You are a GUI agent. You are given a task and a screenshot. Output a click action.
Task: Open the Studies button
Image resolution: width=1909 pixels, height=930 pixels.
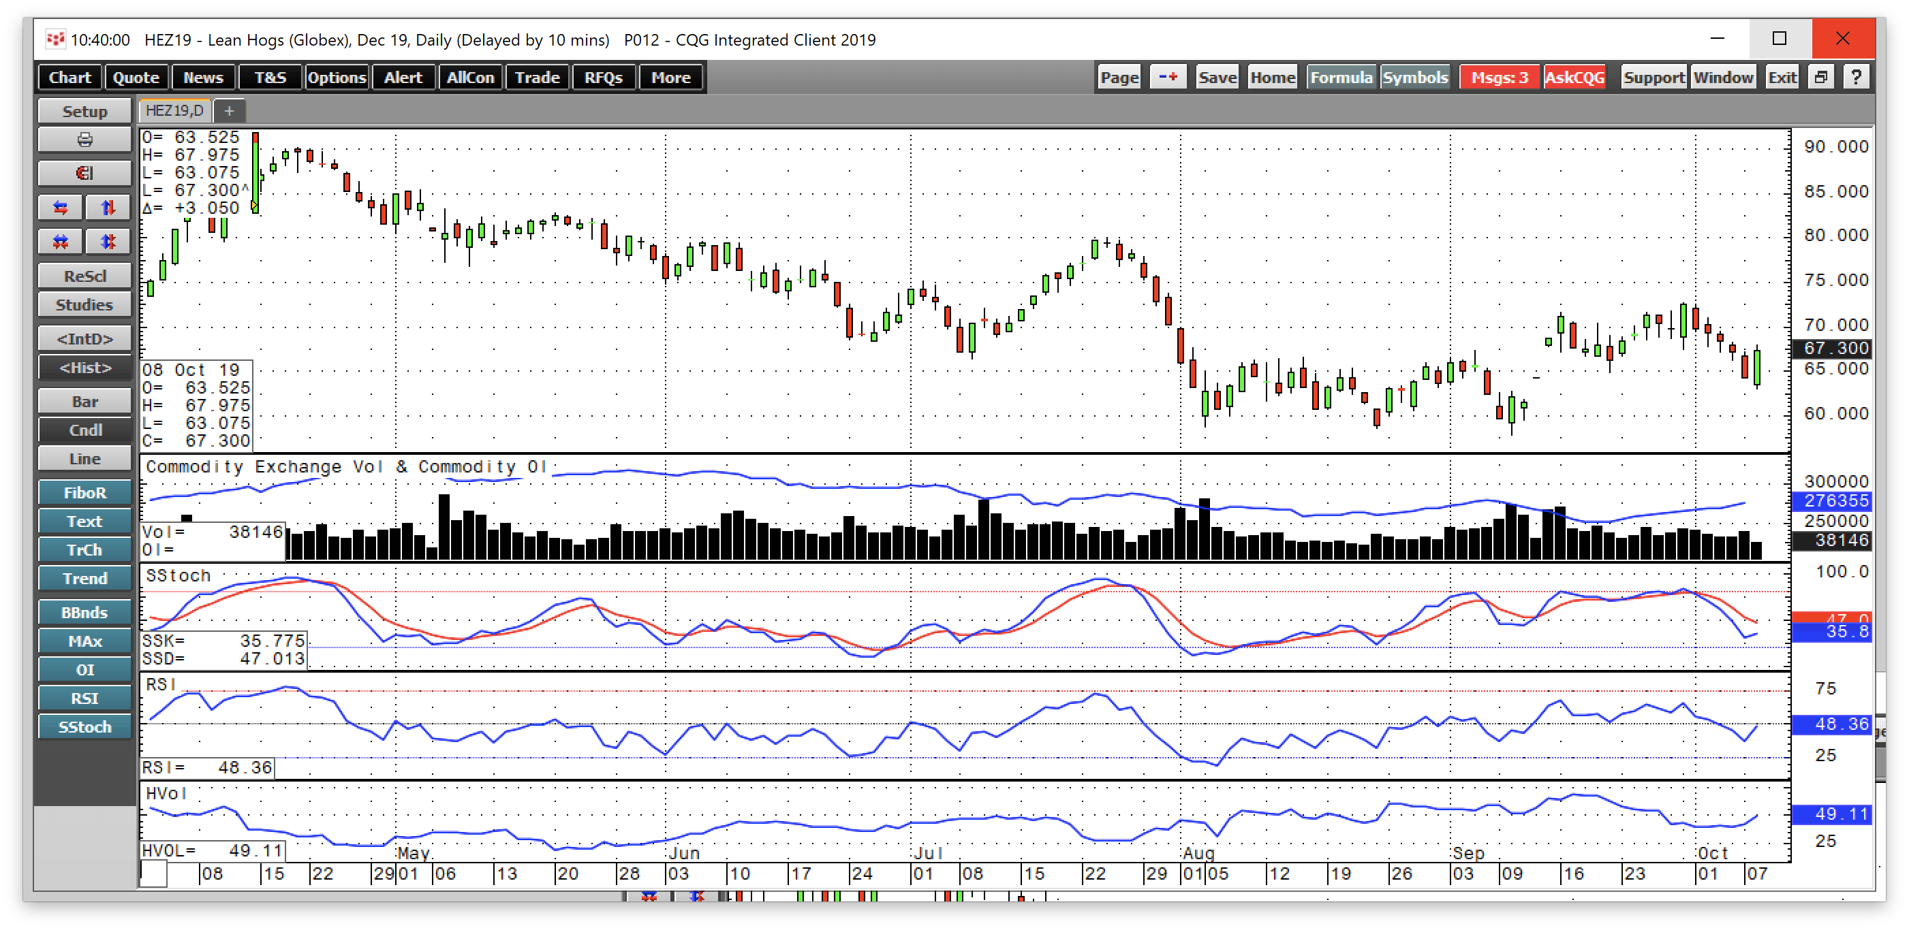click(84, 304)
